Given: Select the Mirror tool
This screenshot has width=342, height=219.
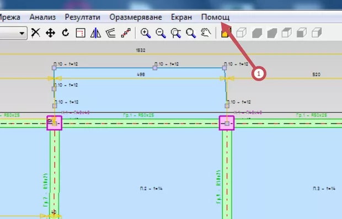Looking at the screenshot, I should [x=95, y=33].
